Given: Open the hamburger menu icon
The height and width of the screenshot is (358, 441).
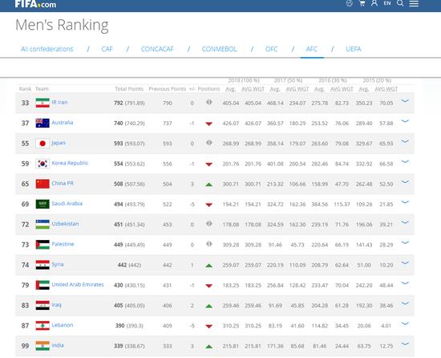Looking at the screenshot, I should click(x=414, y=3).
